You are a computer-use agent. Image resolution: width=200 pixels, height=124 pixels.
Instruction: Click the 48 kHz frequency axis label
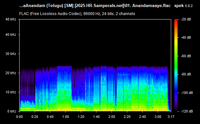pos(11,19)
